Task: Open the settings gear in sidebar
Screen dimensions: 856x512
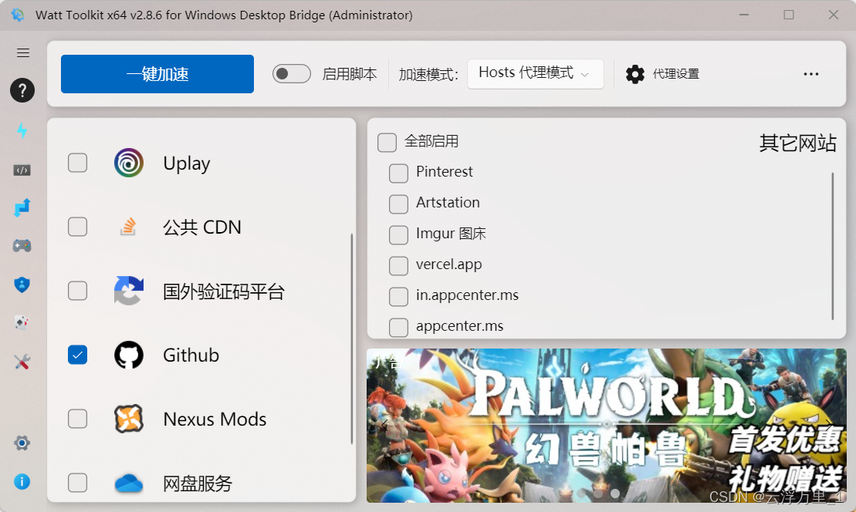Action: point(22,443)
